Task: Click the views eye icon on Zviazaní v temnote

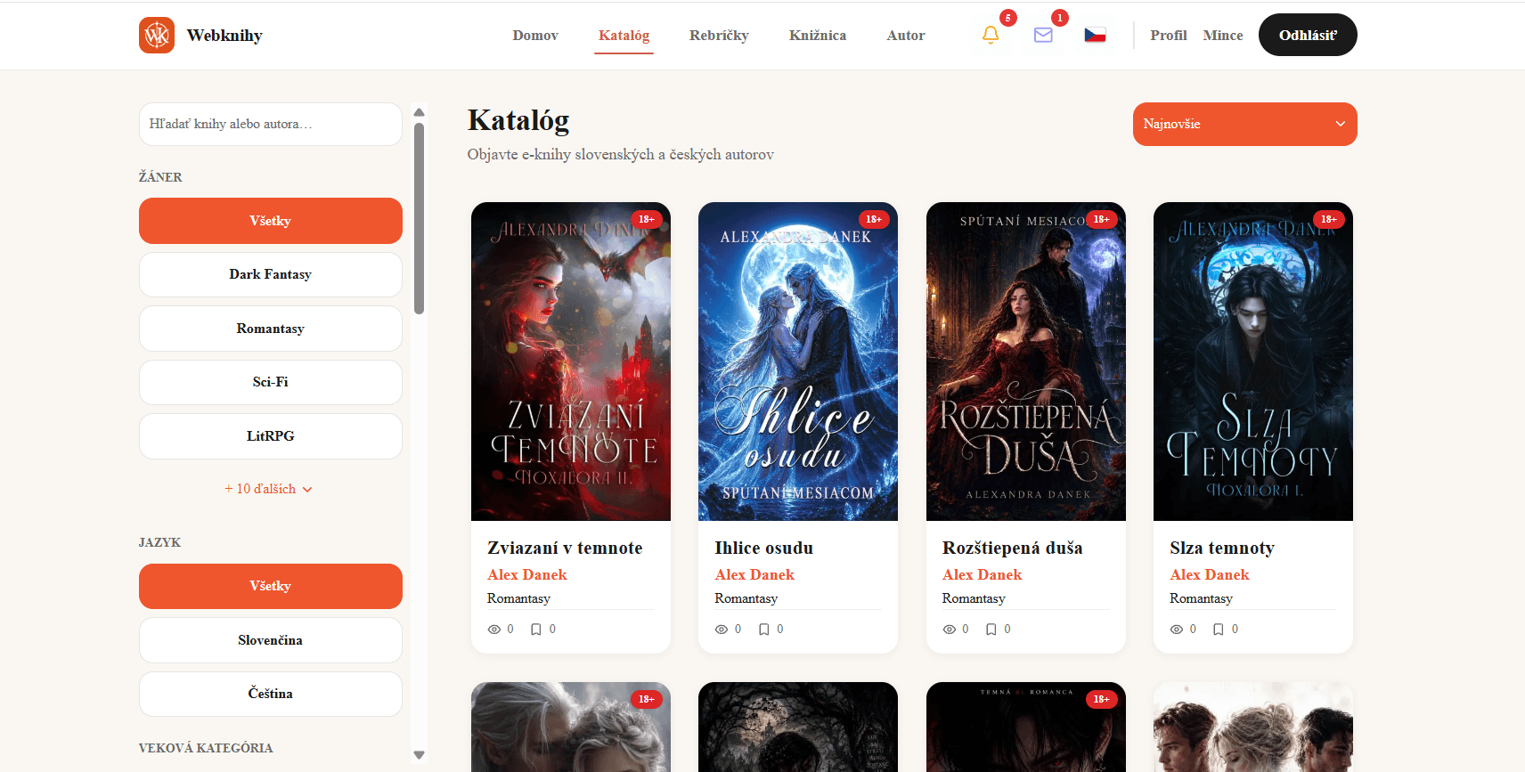Action: tap(494, 630)
